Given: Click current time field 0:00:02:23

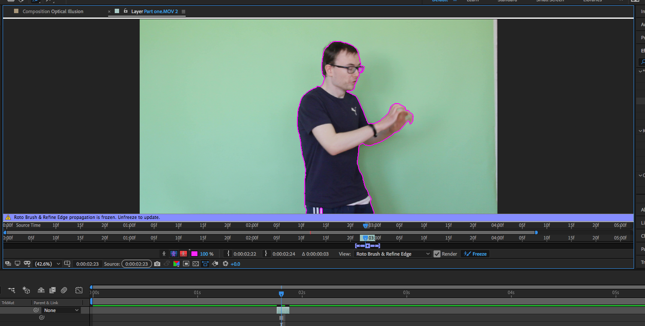Looking at the screenshot, I should (87, 264).
